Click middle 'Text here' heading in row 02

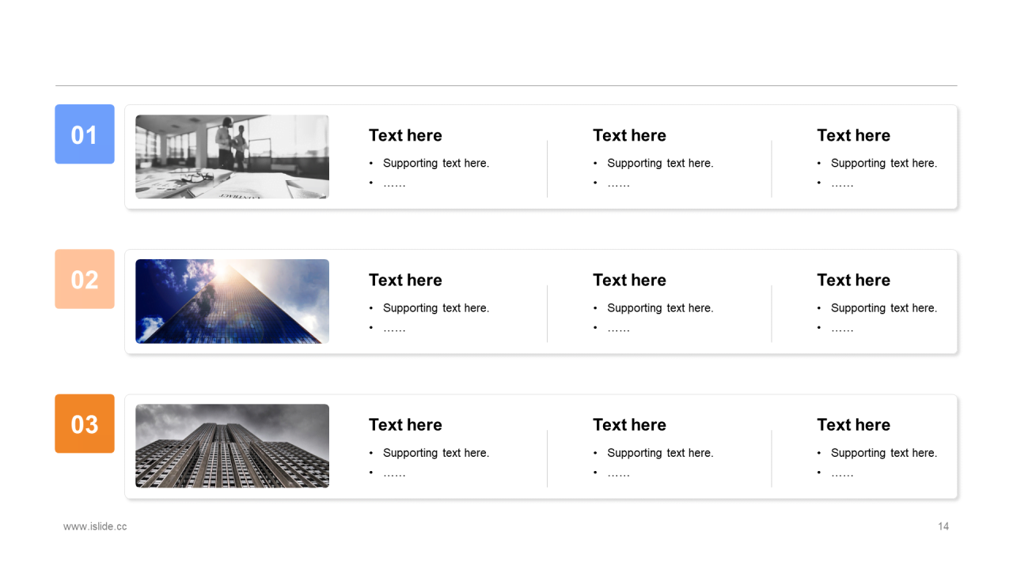[629, 280]
